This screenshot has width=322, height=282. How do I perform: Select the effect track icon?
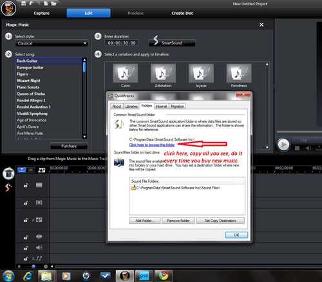click(x=39, y=203)
